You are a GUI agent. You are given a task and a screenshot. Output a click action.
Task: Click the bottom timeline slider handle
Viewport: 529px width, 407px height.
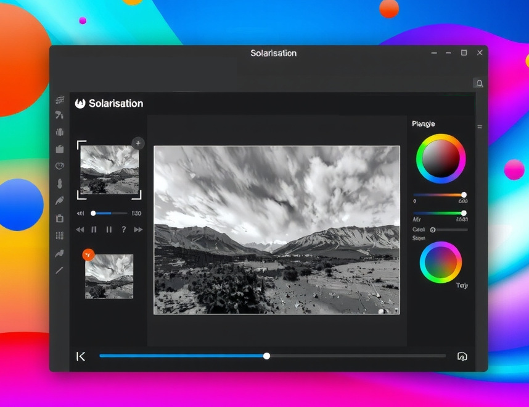click(x=266, y=356)
